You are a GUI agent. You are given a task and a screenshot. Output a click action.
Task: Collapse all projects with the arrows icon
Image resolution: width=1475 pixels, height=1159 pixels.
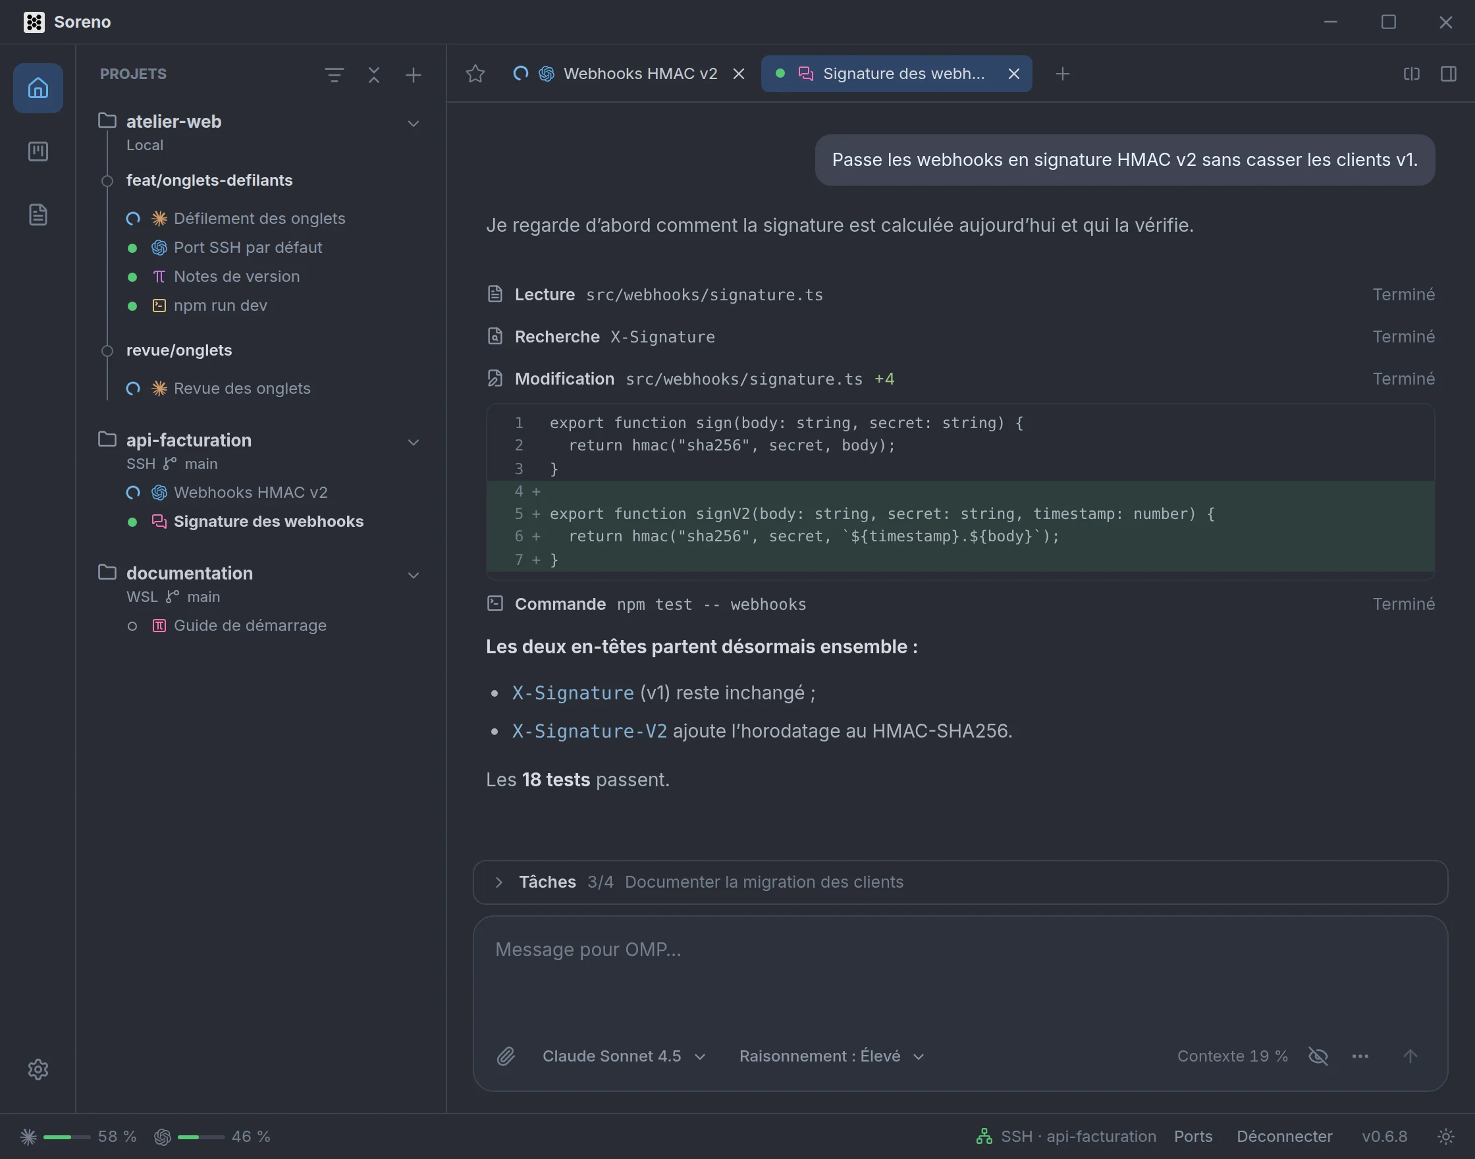tap(374, 74)
